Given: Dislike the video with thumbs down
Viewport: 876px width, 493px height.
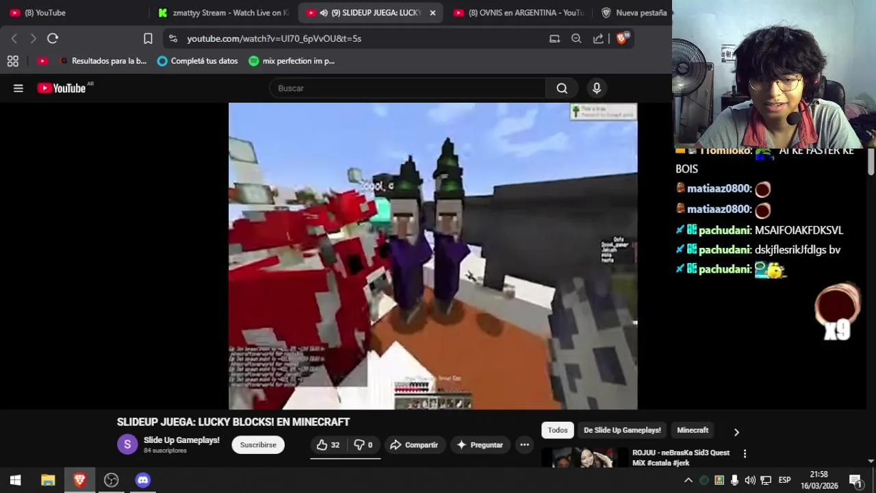Looking at the screenshot, I should pyautogui.click(x=363, y=445).
